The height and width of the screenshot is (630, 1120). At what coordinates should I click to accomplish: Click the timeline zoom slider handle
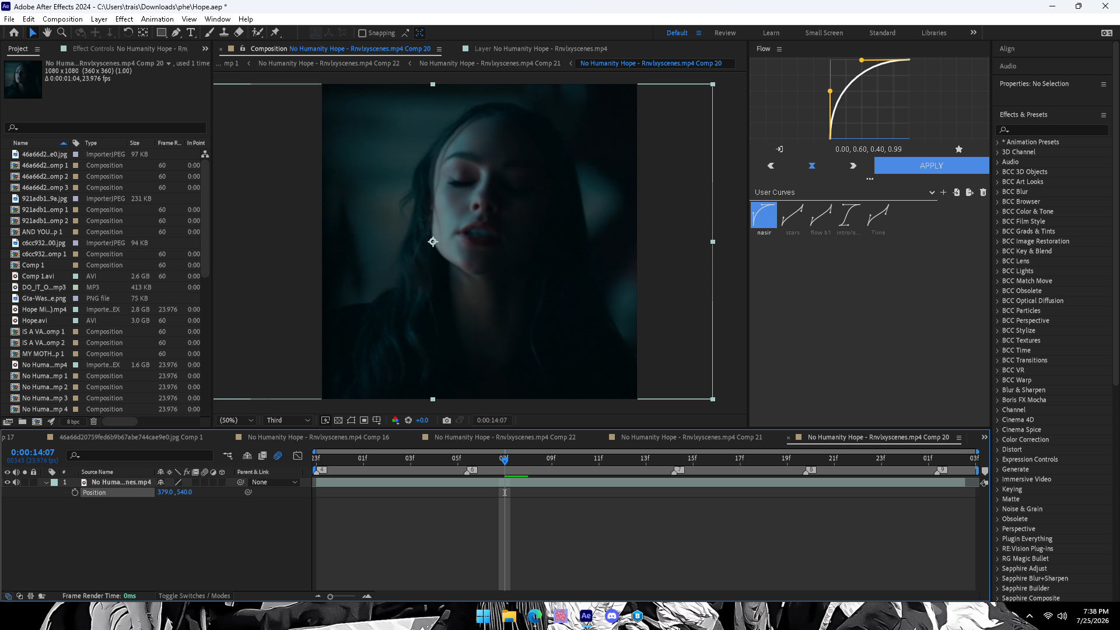coord(330,597)
